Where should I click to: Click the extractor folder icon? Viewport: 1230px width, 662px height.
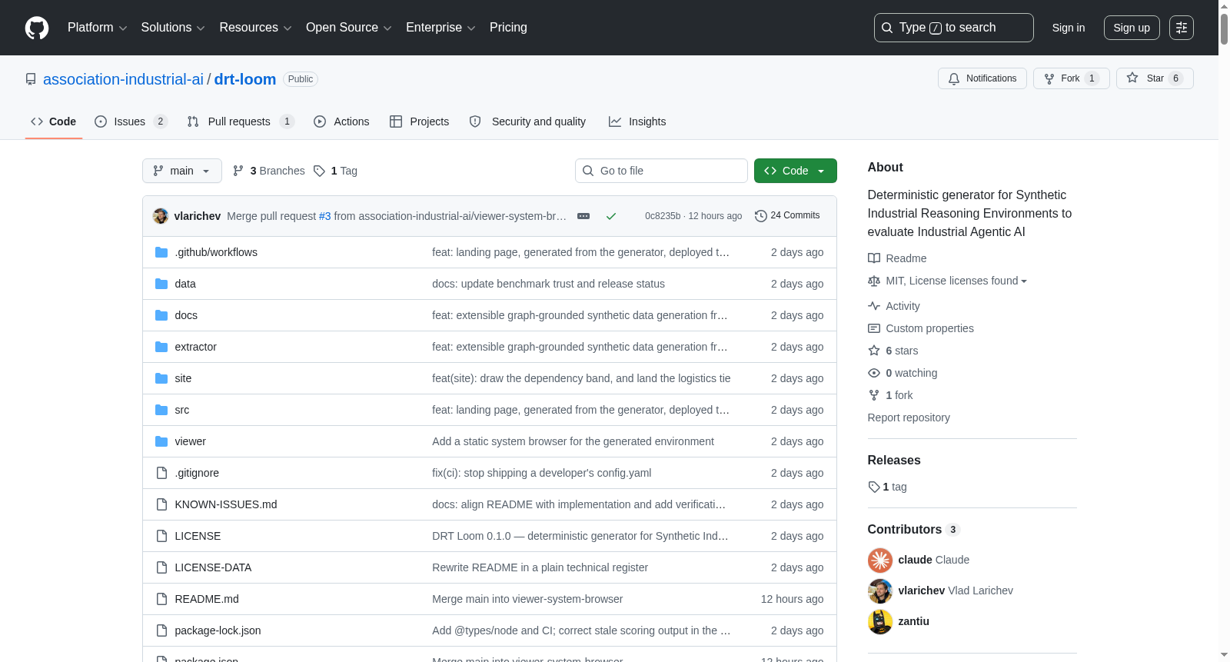click(161, 347)
